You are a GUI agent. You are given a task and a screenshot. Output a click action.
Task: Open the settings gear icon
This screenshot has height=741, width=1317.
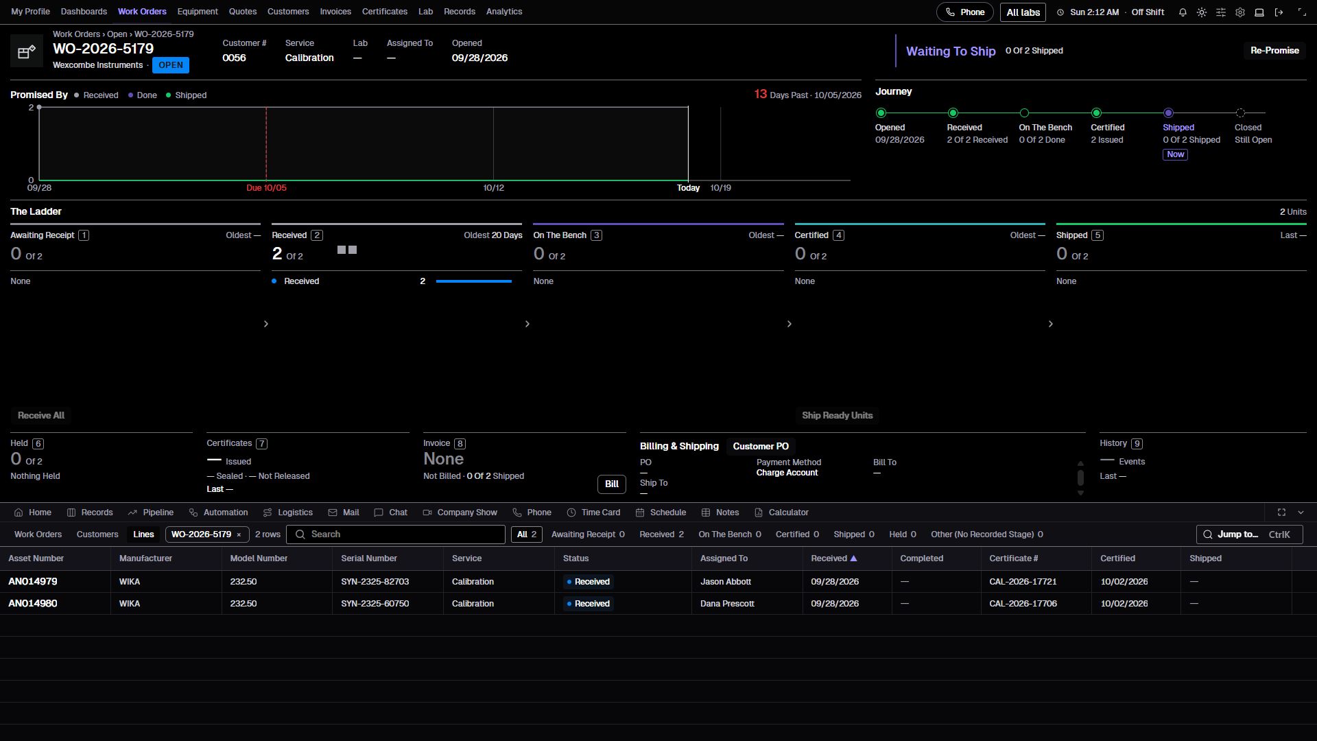click(x=1240, y=12)
